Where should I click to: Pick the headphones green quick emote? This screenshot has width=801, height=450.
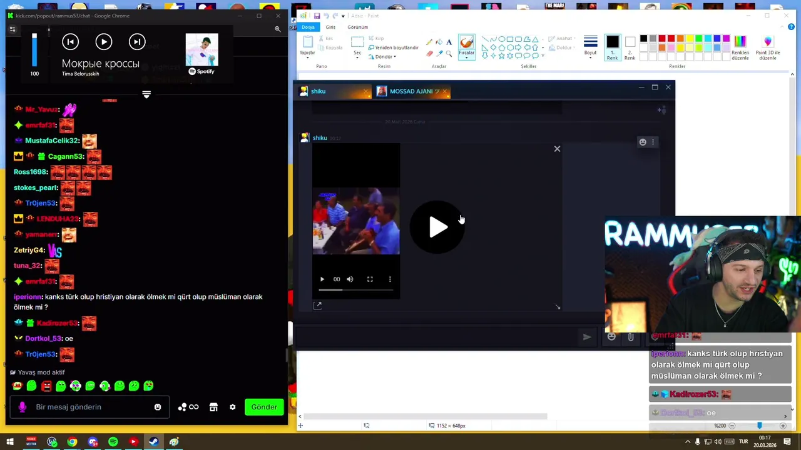(75, 386)
